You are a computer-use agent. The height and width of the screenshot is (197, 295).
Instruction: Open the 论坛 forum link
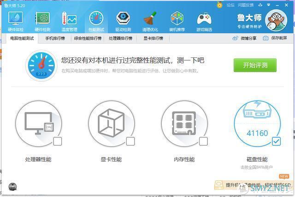[x=230, y=5]
